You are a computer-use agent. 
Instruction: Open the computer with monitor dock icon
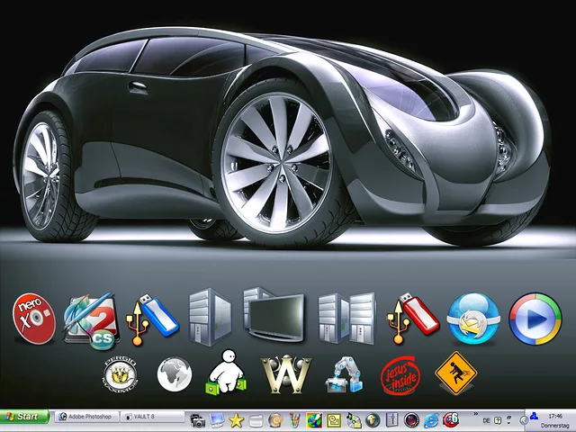coord(272,317)
